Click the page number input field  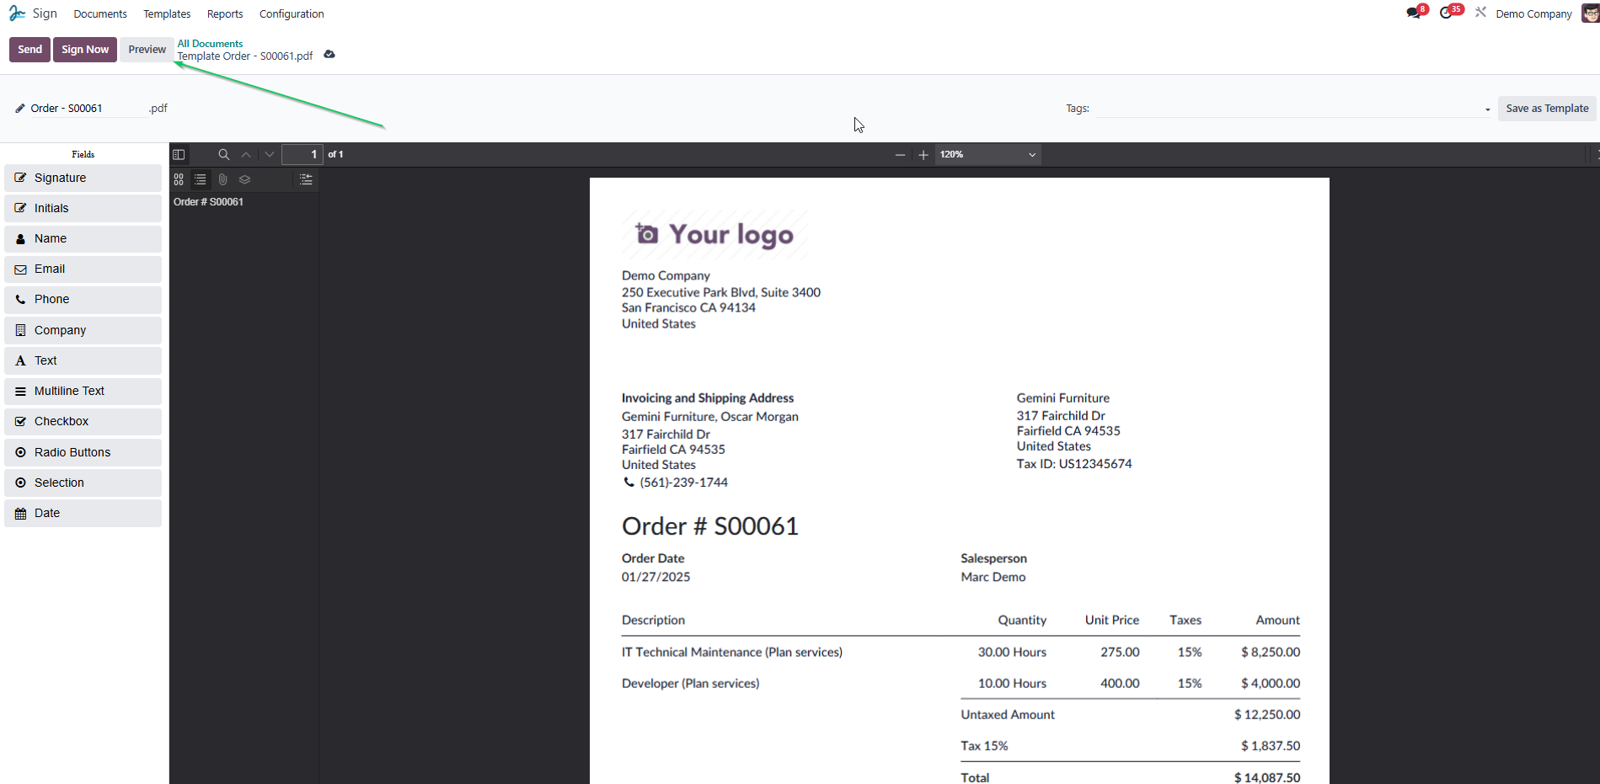(302, 155)
